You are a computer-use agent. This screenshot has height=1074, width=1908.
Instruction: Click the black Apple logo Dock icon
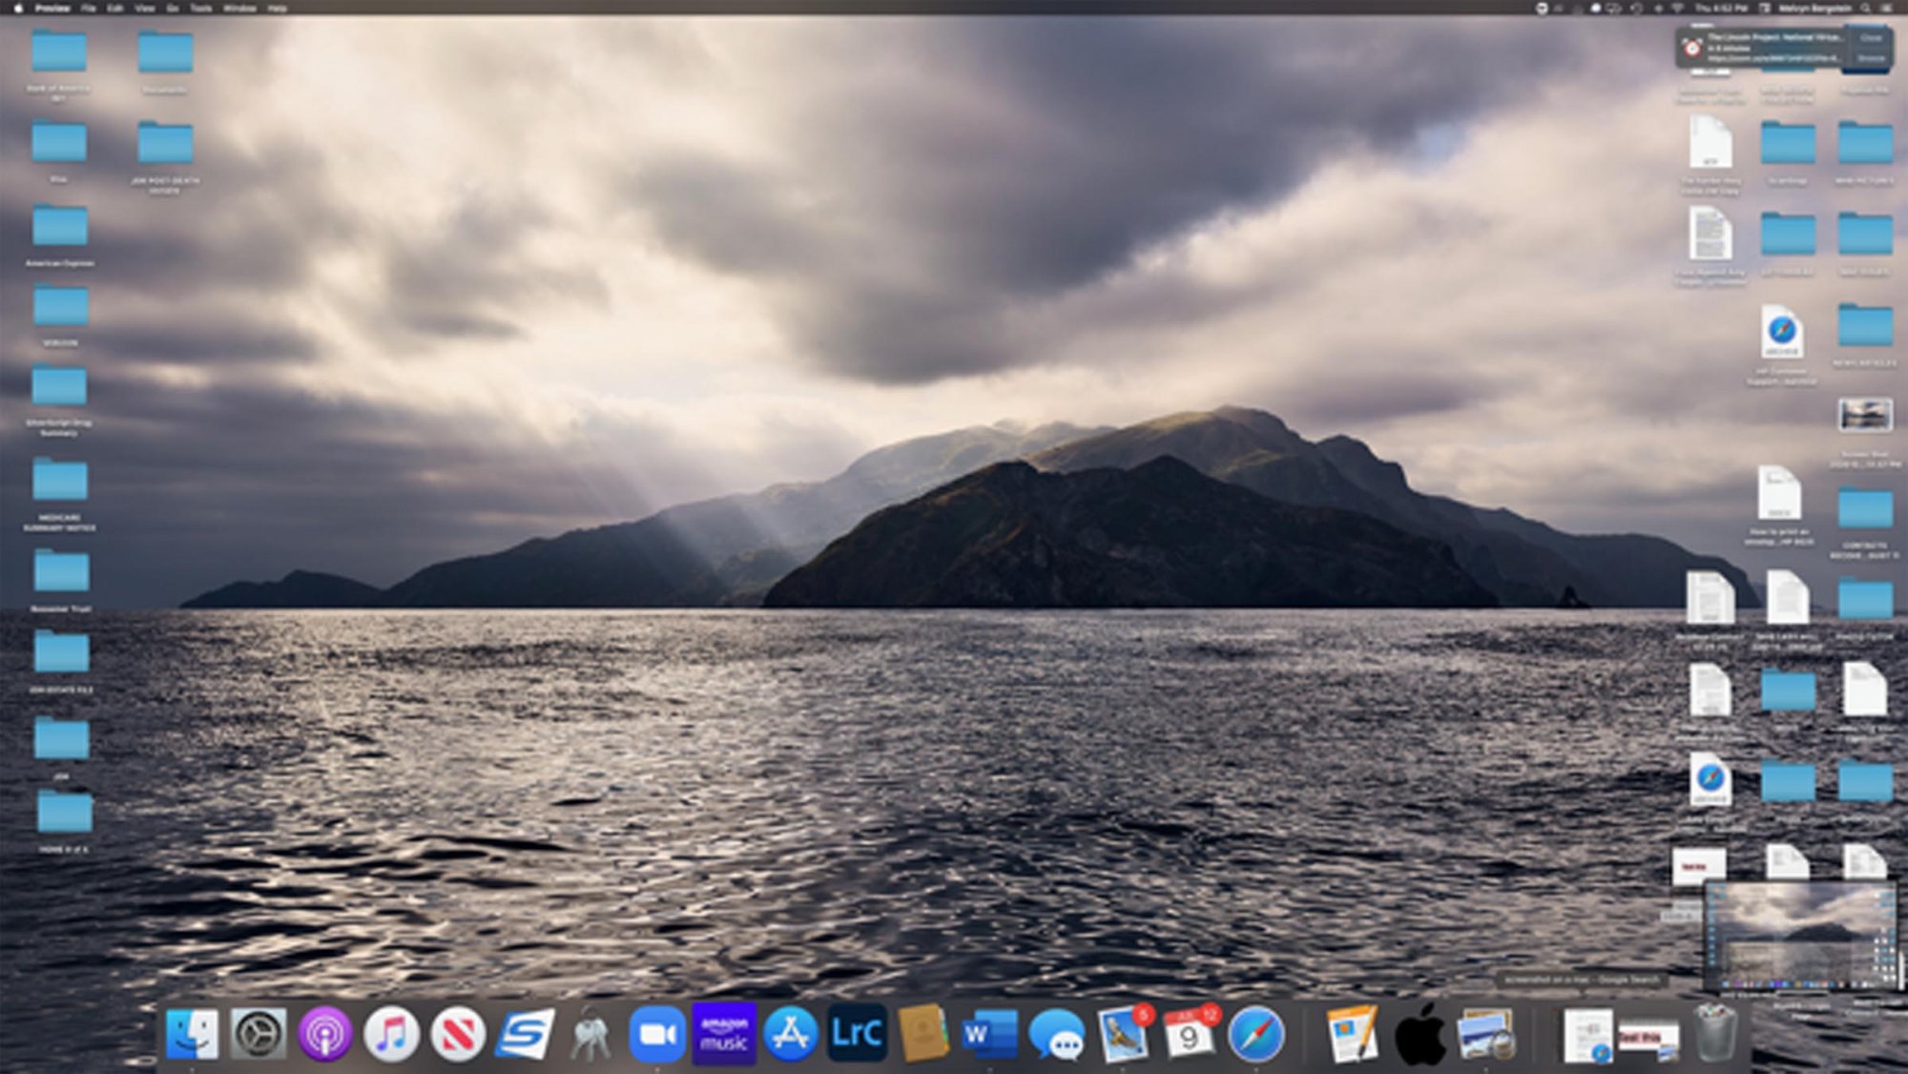click(1420, 1034)
